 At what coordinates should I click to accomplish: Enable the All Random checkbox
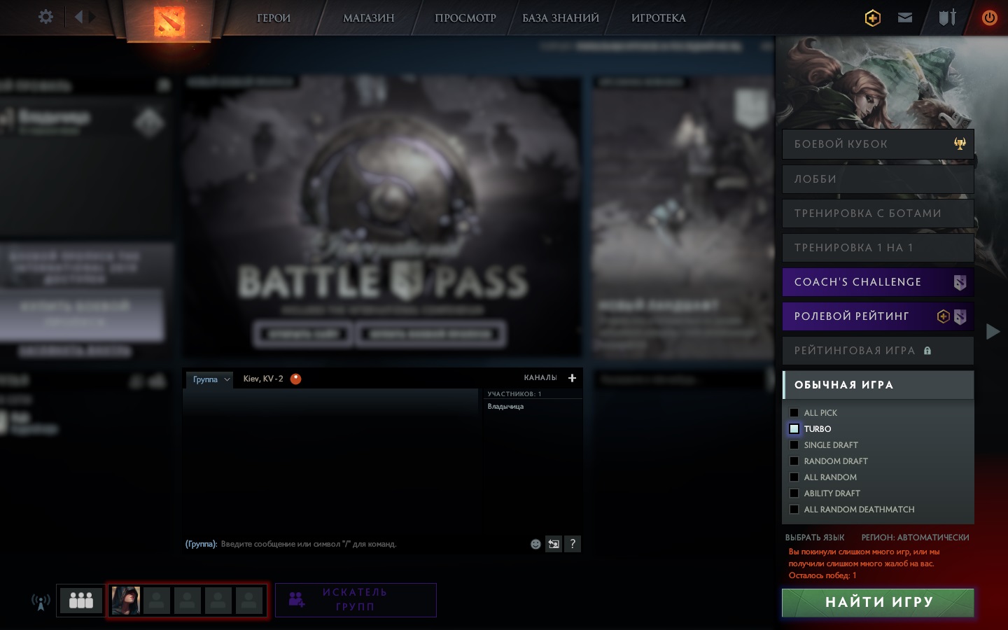(794, 477)
